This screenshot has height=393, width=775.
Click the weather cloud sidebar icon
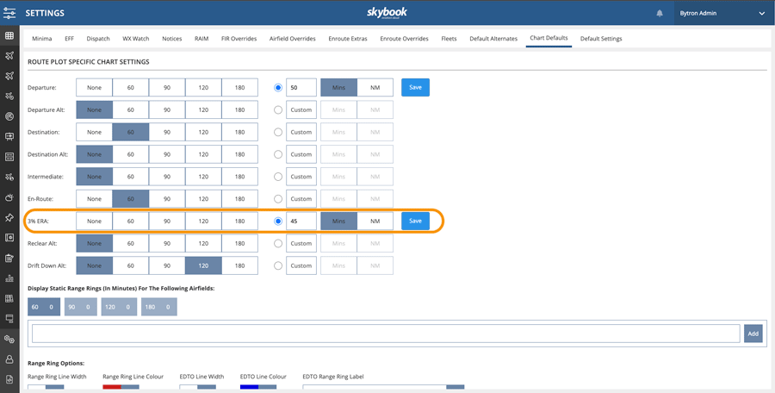[9, 197]
